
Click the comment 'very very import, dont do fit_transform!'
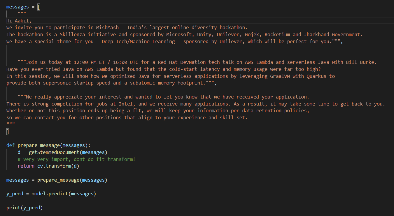tap(76, 159)
